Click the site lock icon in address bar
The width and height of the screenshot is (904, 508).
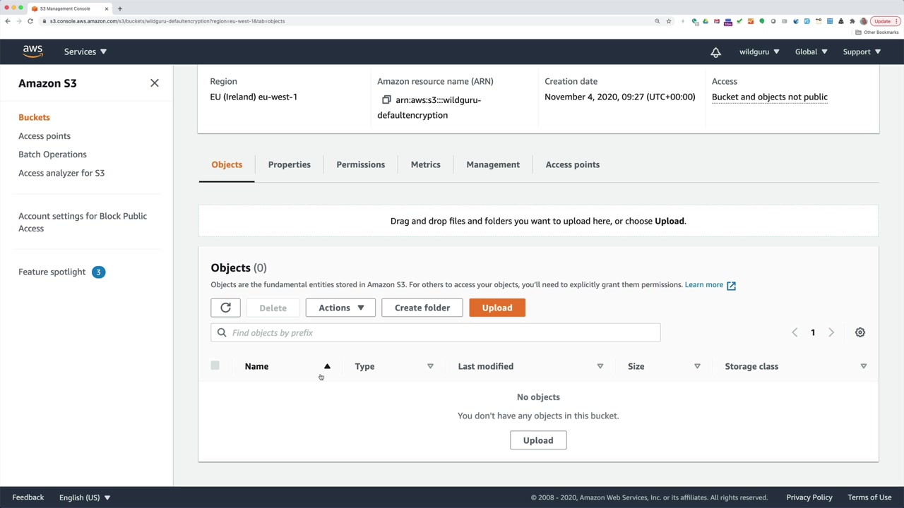(x=44, y=21)
